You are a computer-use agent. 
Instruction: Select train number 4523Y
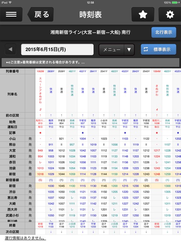[125, 71]
